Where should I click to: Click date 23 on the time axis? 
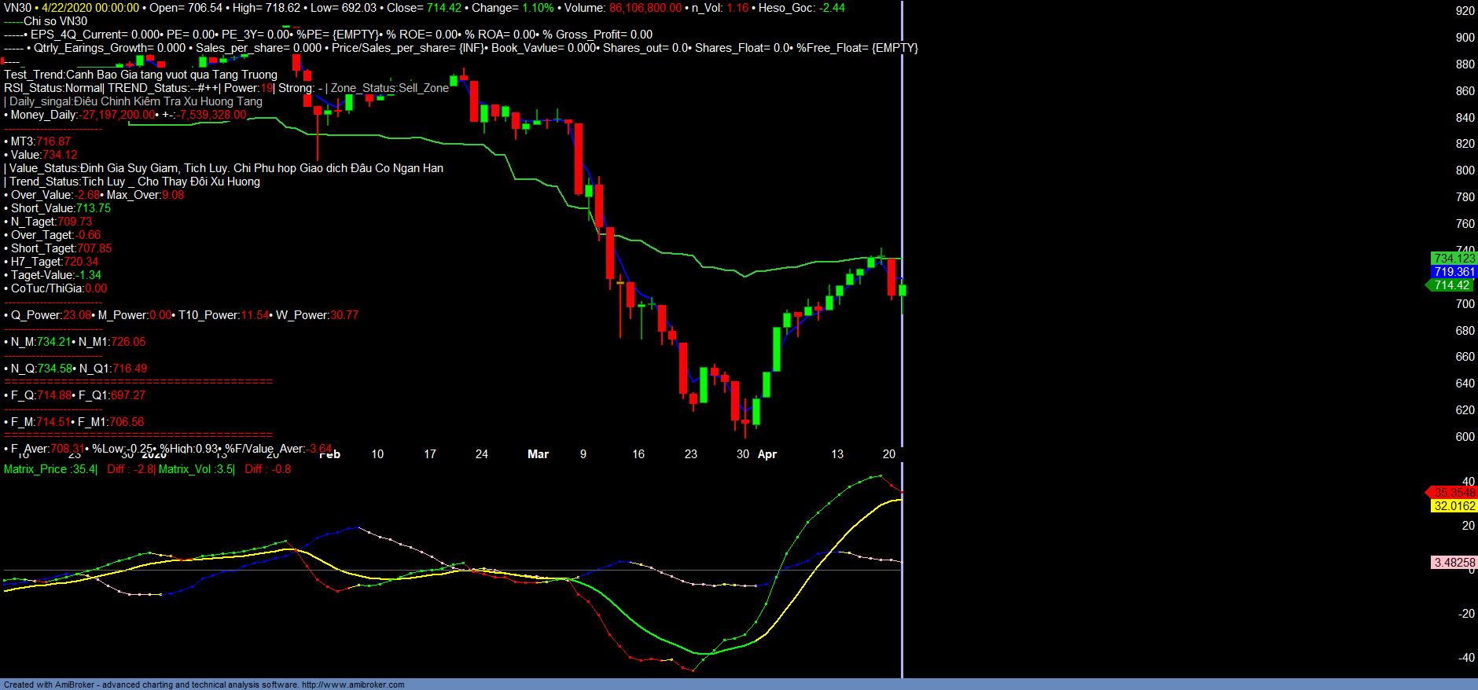(x=690, y=454)
